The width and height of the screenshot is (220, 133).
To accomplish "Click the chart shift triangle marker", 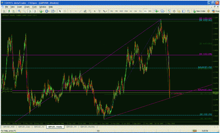I will (170, 14).
